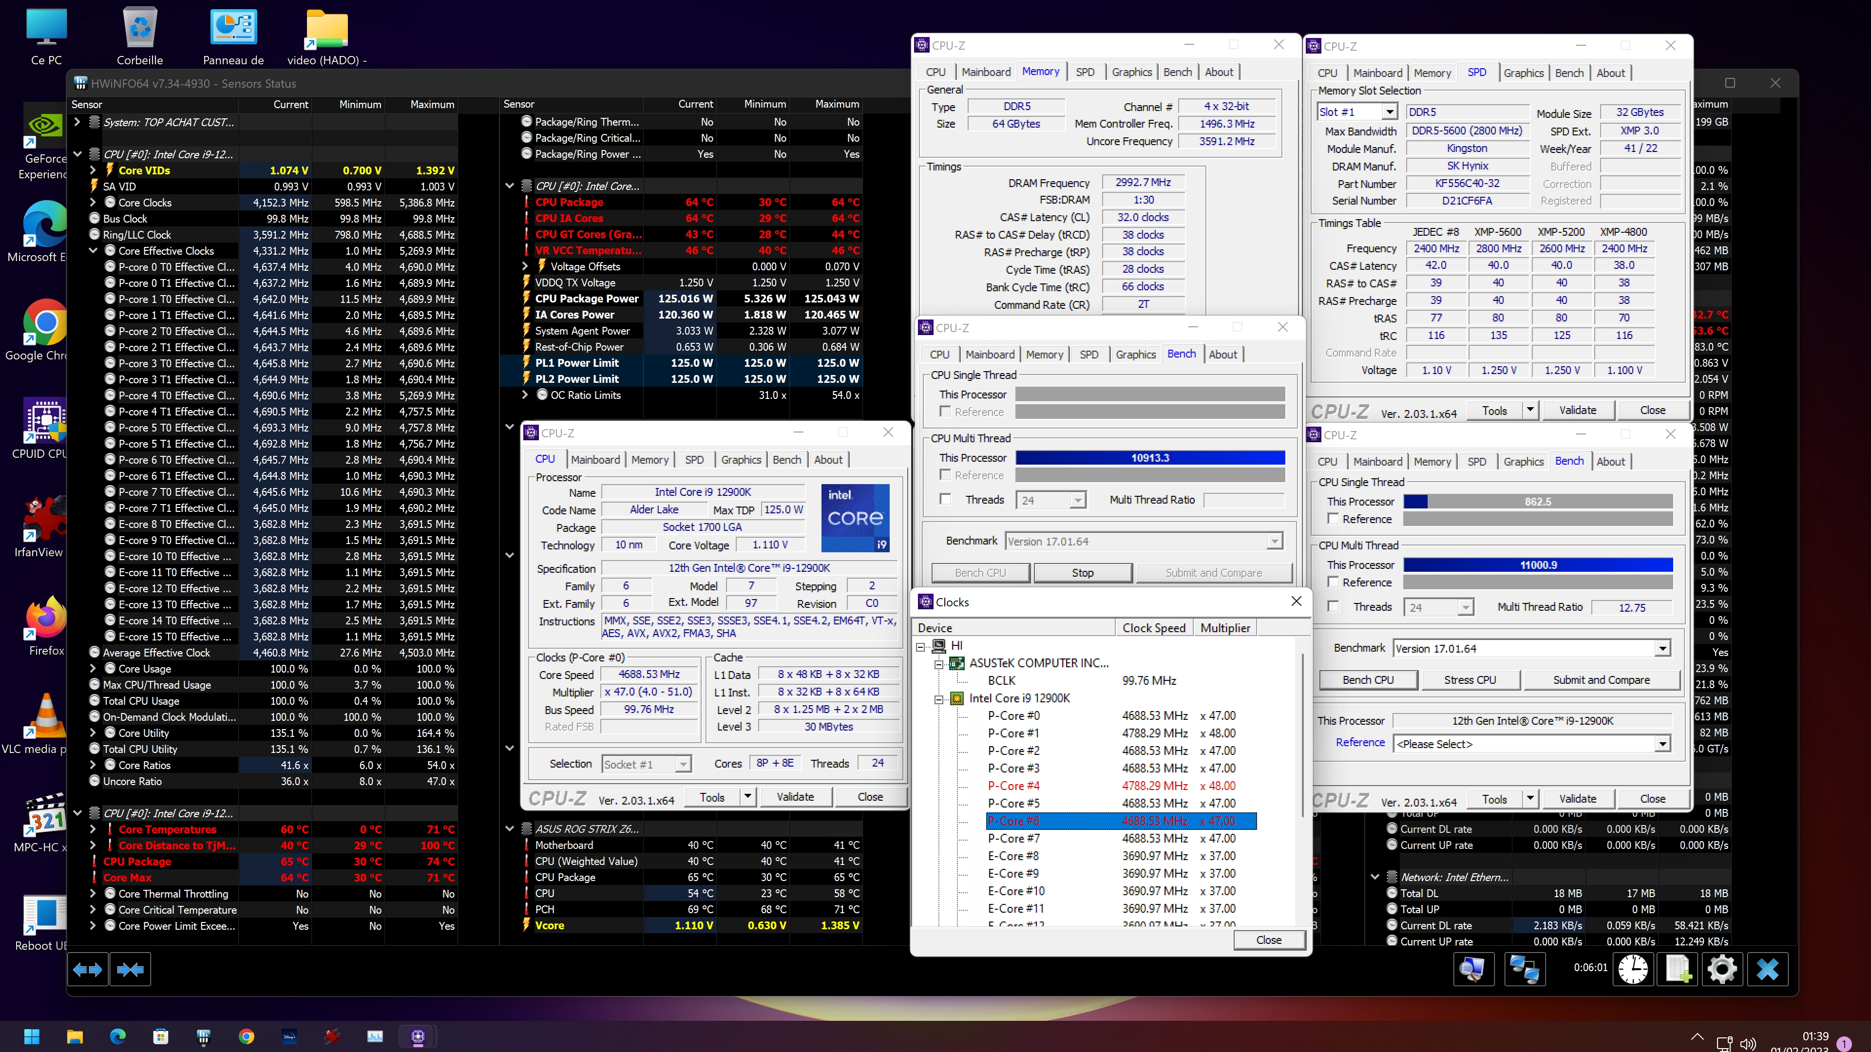Open File Explorer from the taskbar
The width and height of the screenshot is (1871, 1052).
[75, 1036]
